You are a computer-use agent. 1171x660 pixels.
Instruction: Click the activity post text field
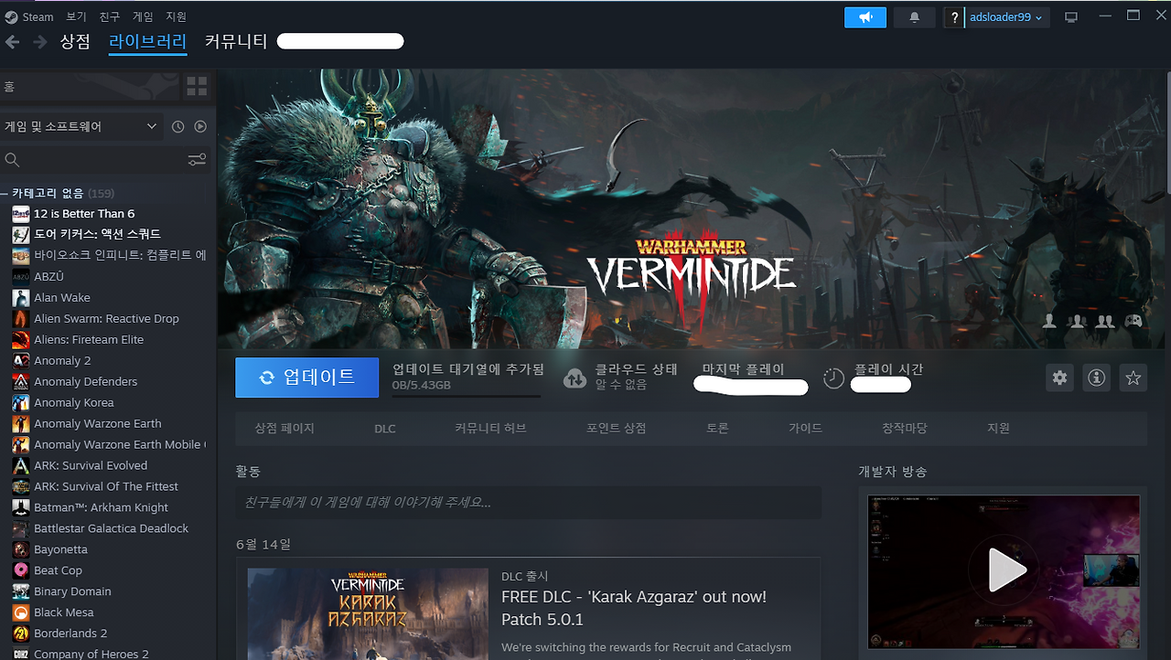click(528, 503)
